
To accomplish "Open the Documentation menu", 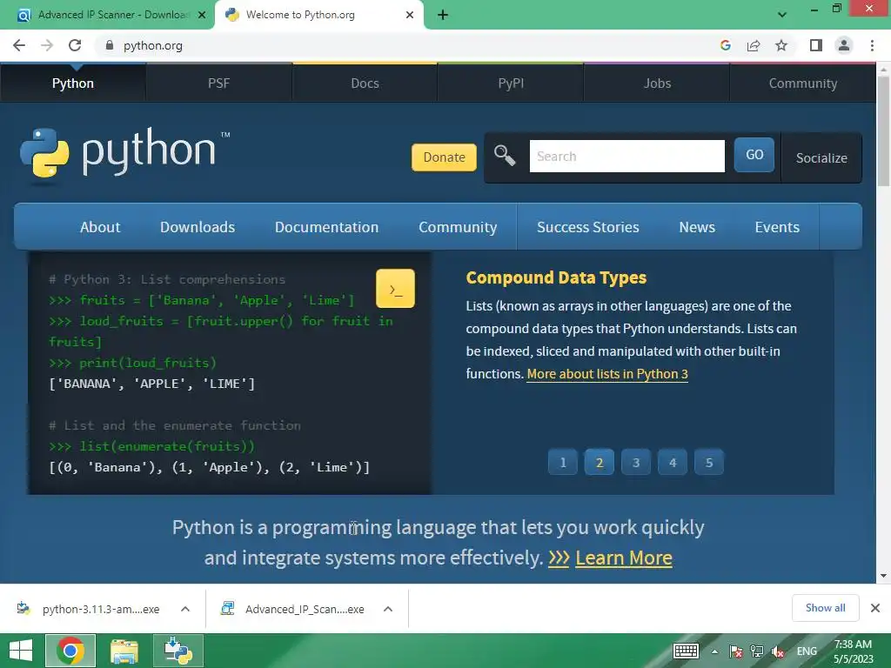I will point(327,227).
